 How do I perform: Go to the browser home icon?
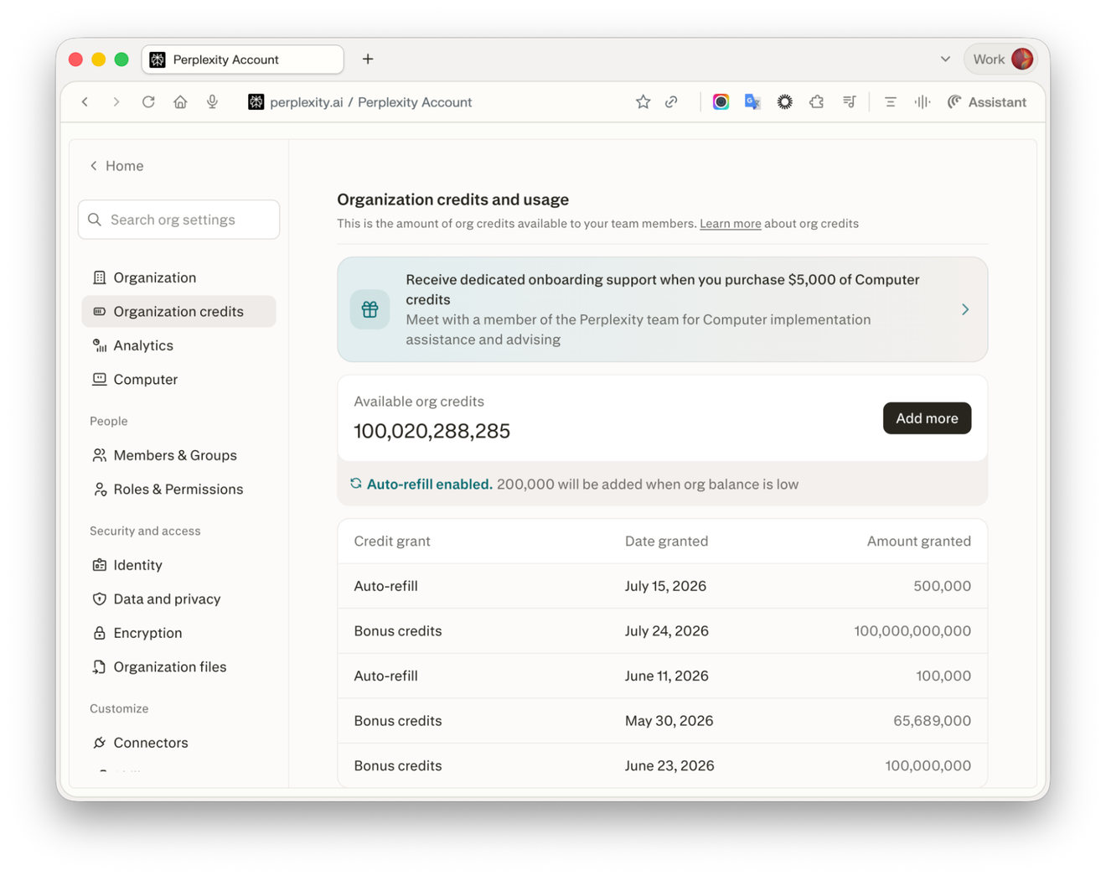180,102
